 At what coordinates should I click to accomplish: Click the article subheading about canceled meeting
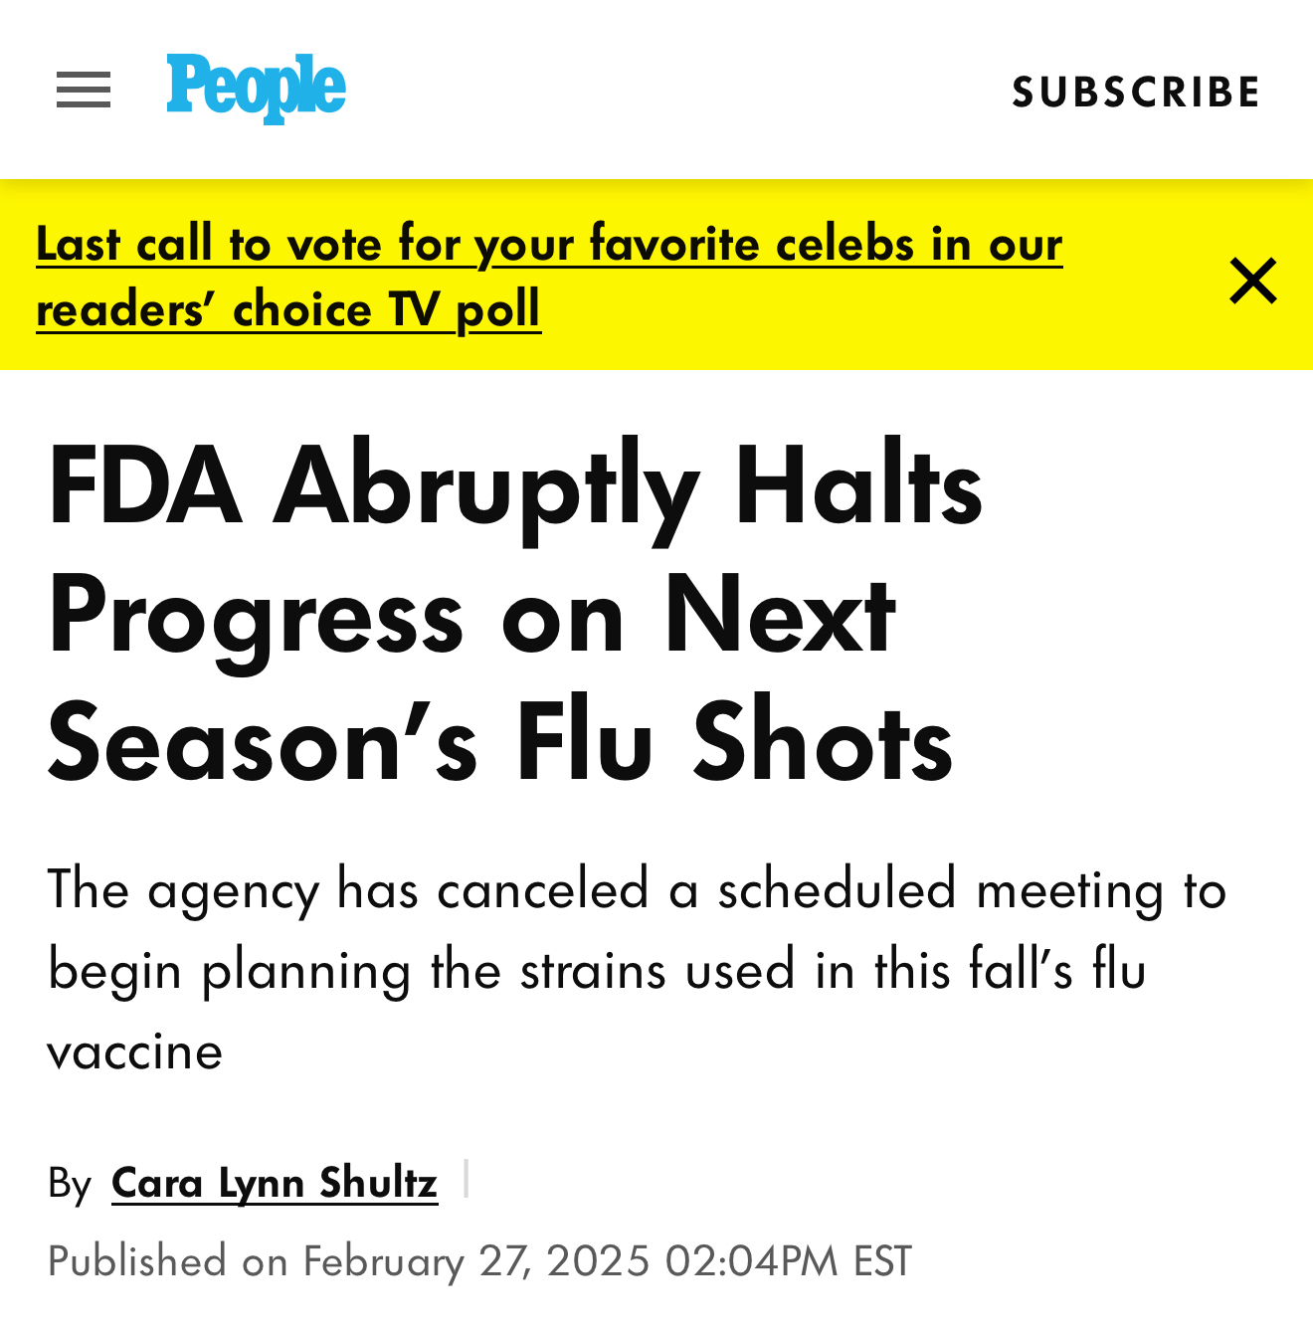coord(637,969)
